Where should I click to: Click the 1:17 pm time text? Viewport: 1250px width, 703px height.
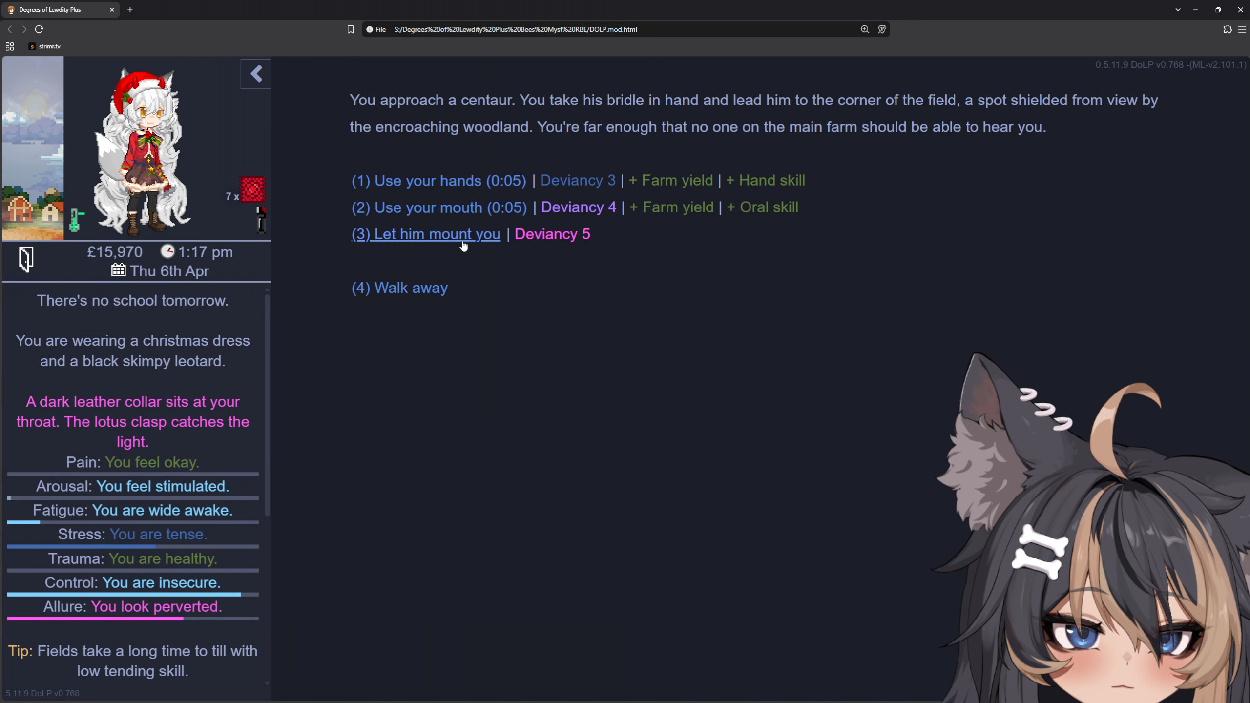tap(205, 252)
